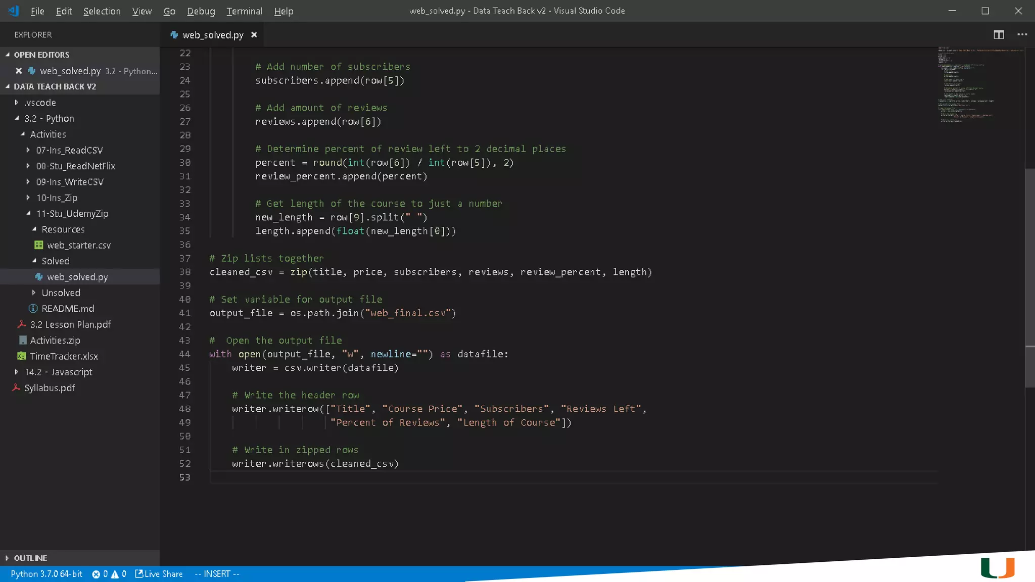
Task: Start Live Share from status bar
Action: [159, 574]
